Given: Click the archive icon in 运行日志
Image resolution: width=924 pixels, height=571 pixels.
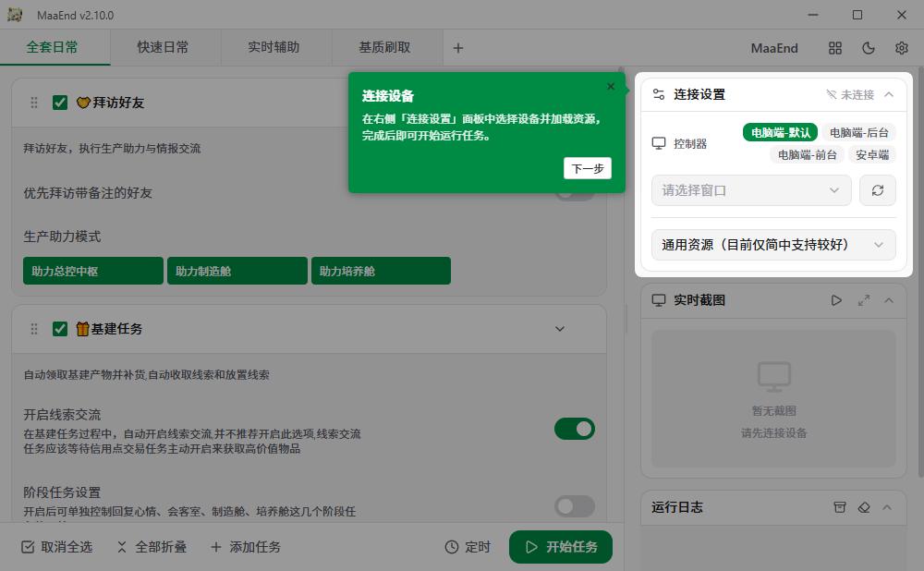Looking at the screenshot, I should [840, 506].
